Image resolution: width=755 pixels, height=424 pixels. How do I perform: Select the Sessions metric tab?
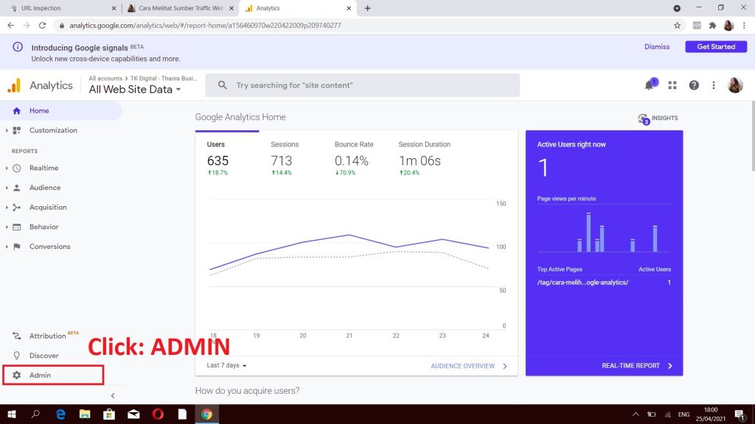coord(290,158)
